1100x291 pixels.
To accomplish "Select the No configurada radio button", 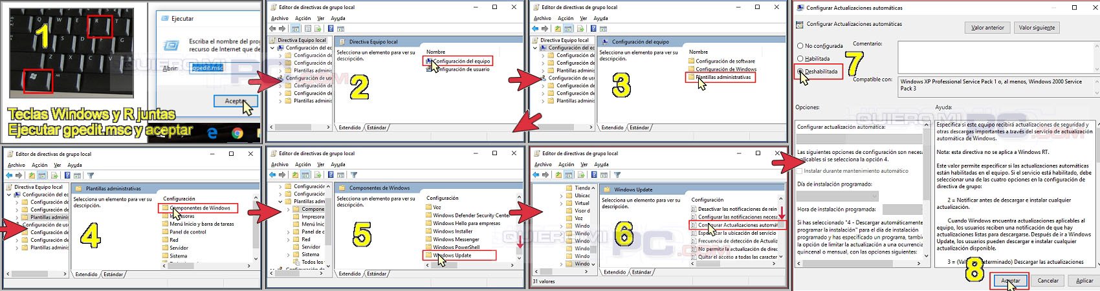I will pos(800,46).
